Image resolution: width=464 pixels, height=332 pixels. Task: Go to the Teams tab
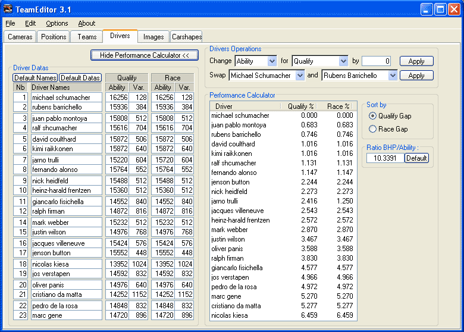[87, 37]
